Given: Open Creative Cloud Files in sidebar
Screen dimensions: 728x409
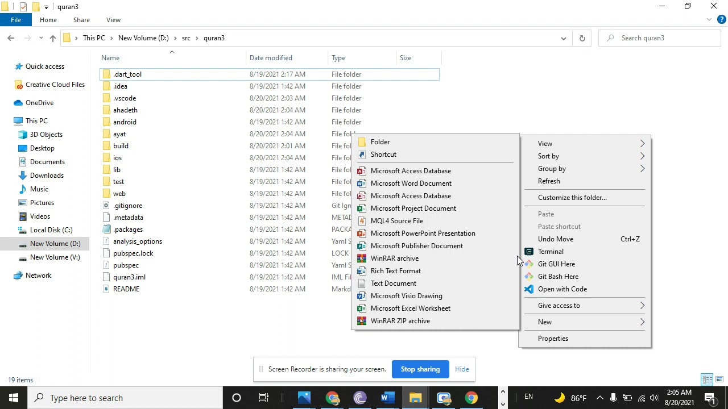Looking at the screenshot, I should 55,85.
